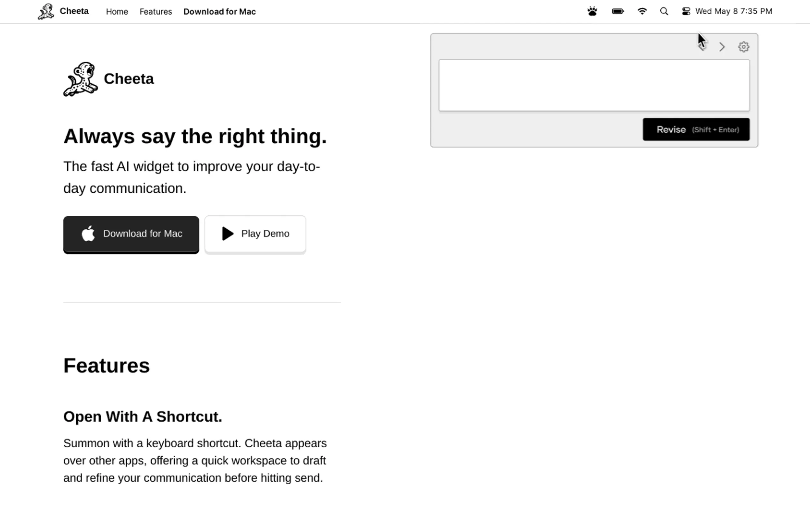Click the small cheetah logo in the navigation bar

tap(46, 12)
